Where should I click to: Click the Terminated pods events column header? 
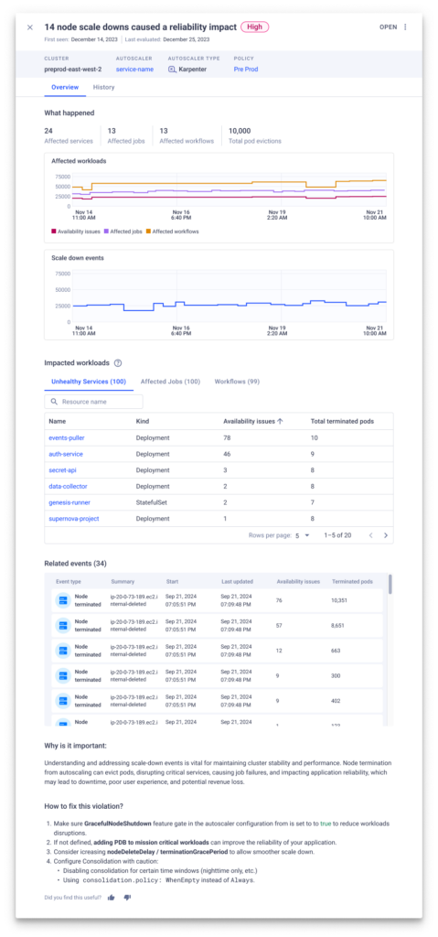tap(353, 581)
